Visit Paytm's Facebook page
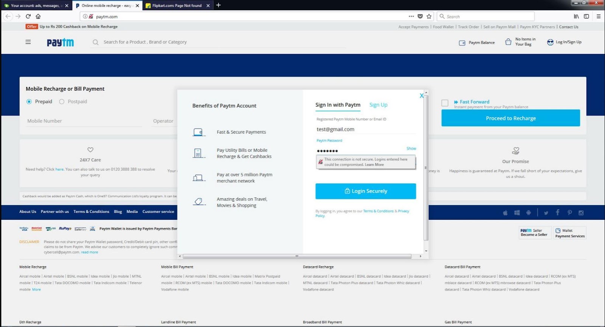 coord(558,213)
